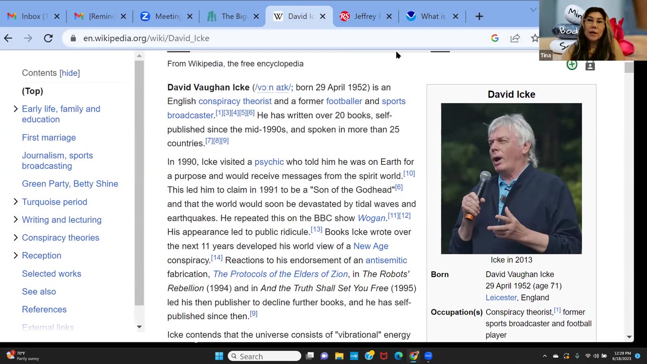Click the page protection padlock icon

tap(590, 66)
